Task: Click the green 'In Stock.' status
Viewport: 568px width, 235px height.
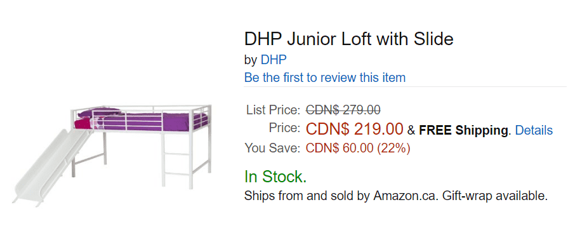Action: click(275, 177)
